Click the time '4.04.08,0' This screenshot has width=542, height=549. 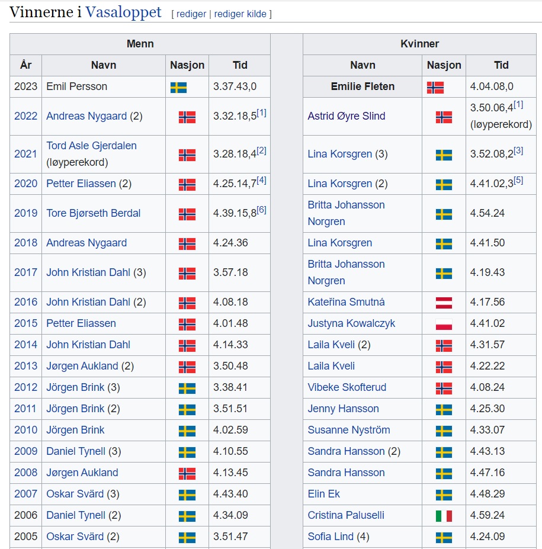492,86
